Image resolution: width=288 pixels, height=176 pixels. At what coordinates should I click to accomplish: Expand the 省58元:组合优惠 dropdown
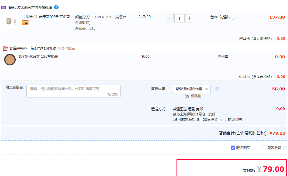[x=192, y=89]
